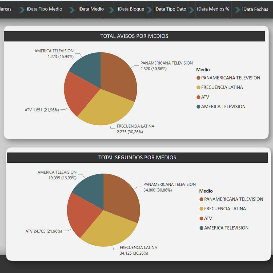
Task: Switch to the iData Medio tab
Action: [89, 9]
